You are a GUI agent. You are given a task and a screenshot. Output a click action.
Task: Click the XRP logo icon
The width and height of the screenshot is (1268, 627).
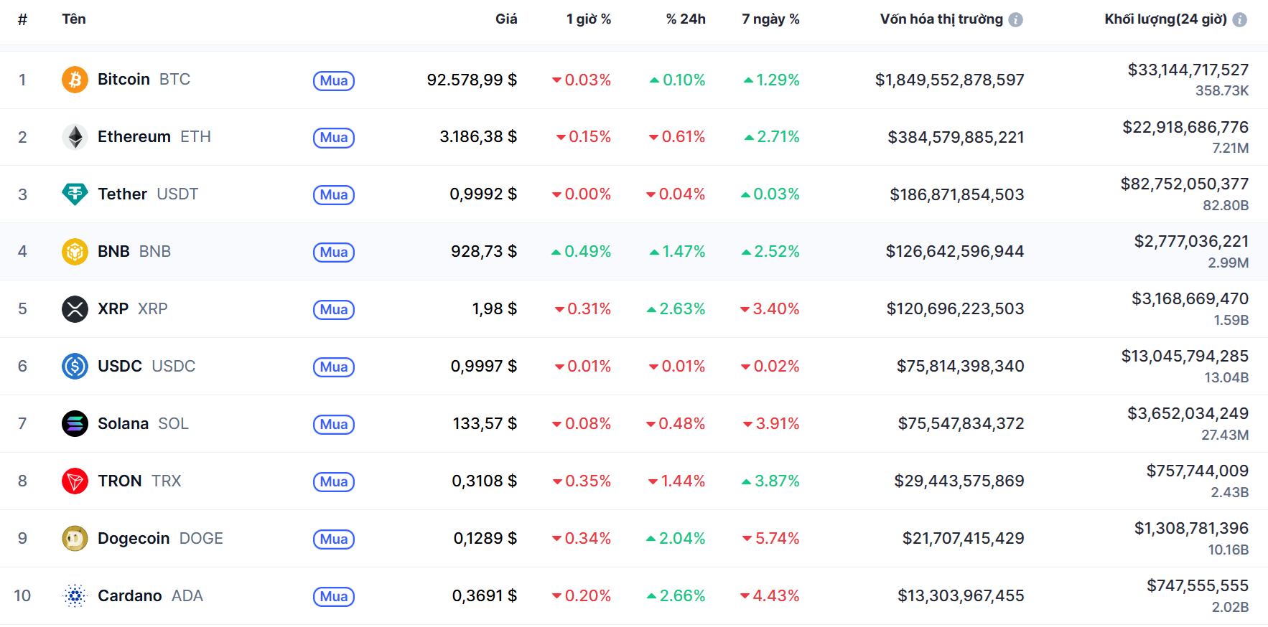[75, 309]
